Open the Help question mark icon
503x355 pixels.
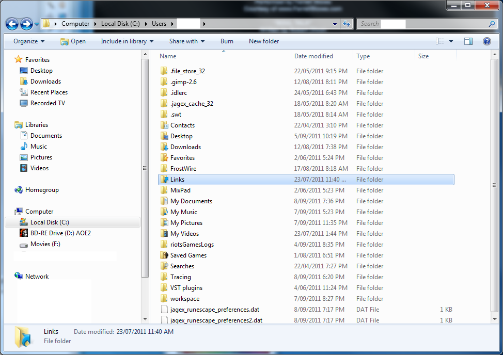(486, 41)
